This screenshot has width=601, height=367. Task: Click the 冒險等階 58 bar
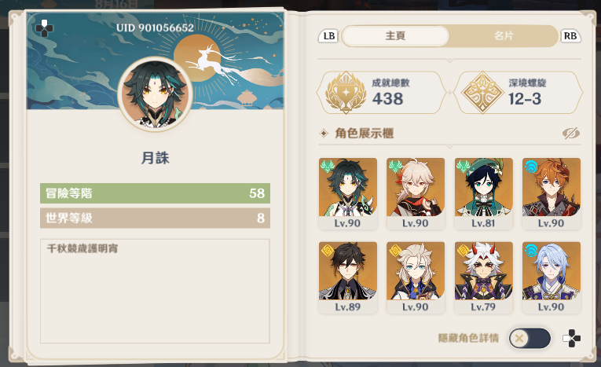pyautogui.click(x=156, y=193)
